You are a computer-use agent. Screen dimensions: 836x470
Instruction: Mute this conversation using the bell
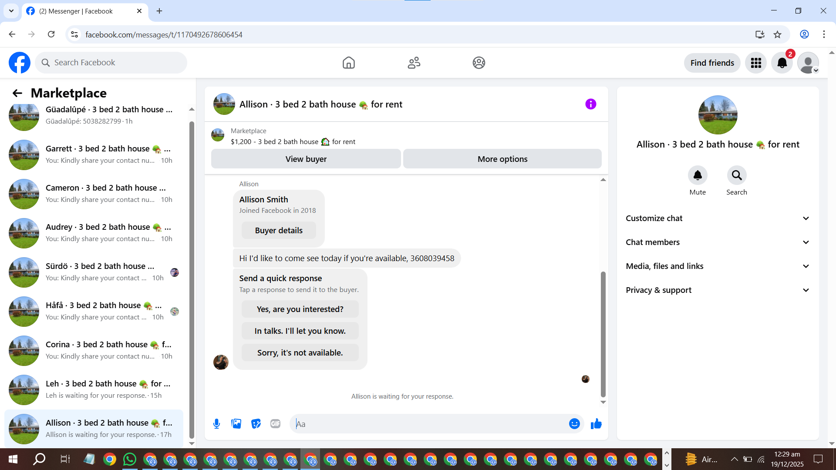click(698, 175)
